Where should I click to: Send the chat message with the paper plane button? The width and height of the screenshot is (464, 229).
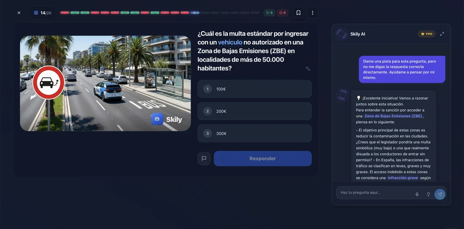(440, 194)
